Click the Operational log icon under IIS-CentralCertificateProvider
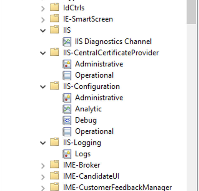Screen dimensions: 199x191 (x=67, y=75)
